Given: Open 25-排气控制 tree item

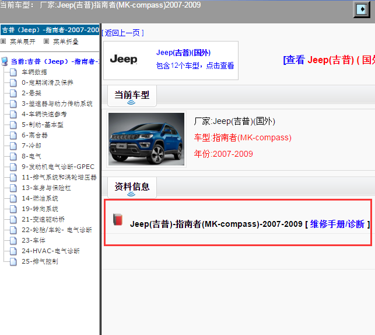Looking at the screenshot, I should coord(40,261).
